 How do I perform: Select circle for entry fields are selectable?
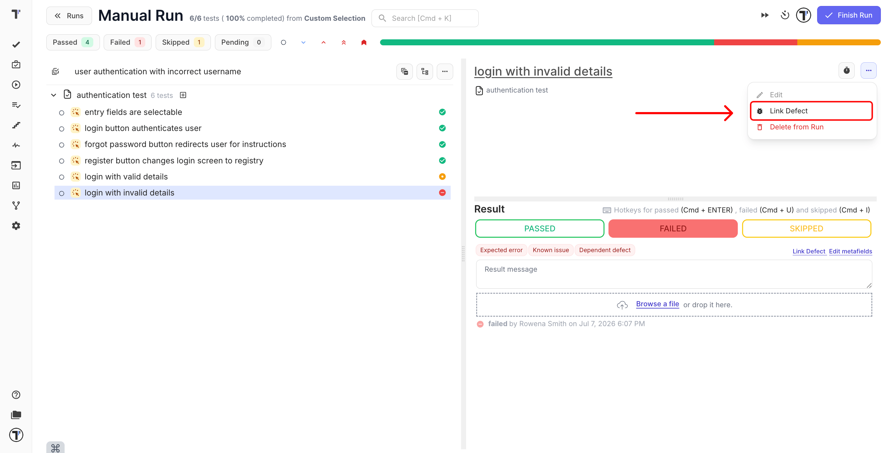(x=61, y=113)
